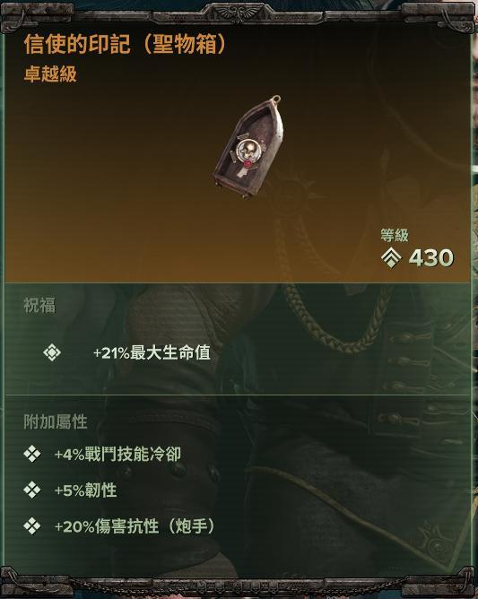Select the +4%戰鬥技能冷卻 perk line
The width and height of the screenshot is (478, 599).
click(117, 455)
